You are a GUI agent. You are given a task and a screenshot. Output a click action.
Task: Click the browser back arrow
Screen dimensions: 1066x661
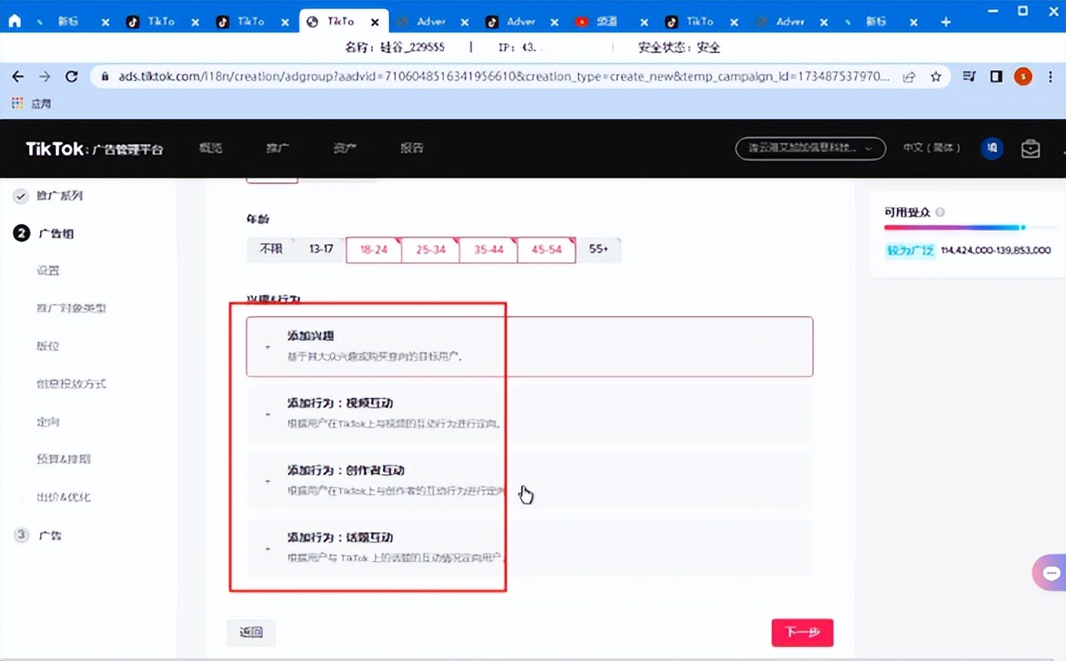[x=17, y=77]
